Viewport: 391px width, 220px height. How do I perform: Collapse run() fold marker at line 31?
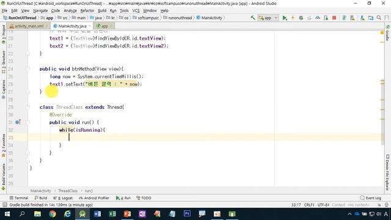[x=27, y=122]
